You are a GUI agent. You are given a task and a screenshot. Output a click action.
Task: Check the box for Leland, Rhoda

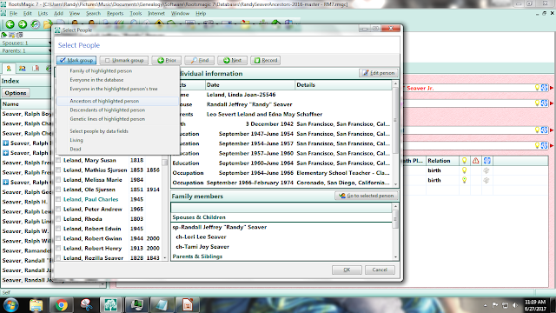pyautogui.click(x=58, y=219)
